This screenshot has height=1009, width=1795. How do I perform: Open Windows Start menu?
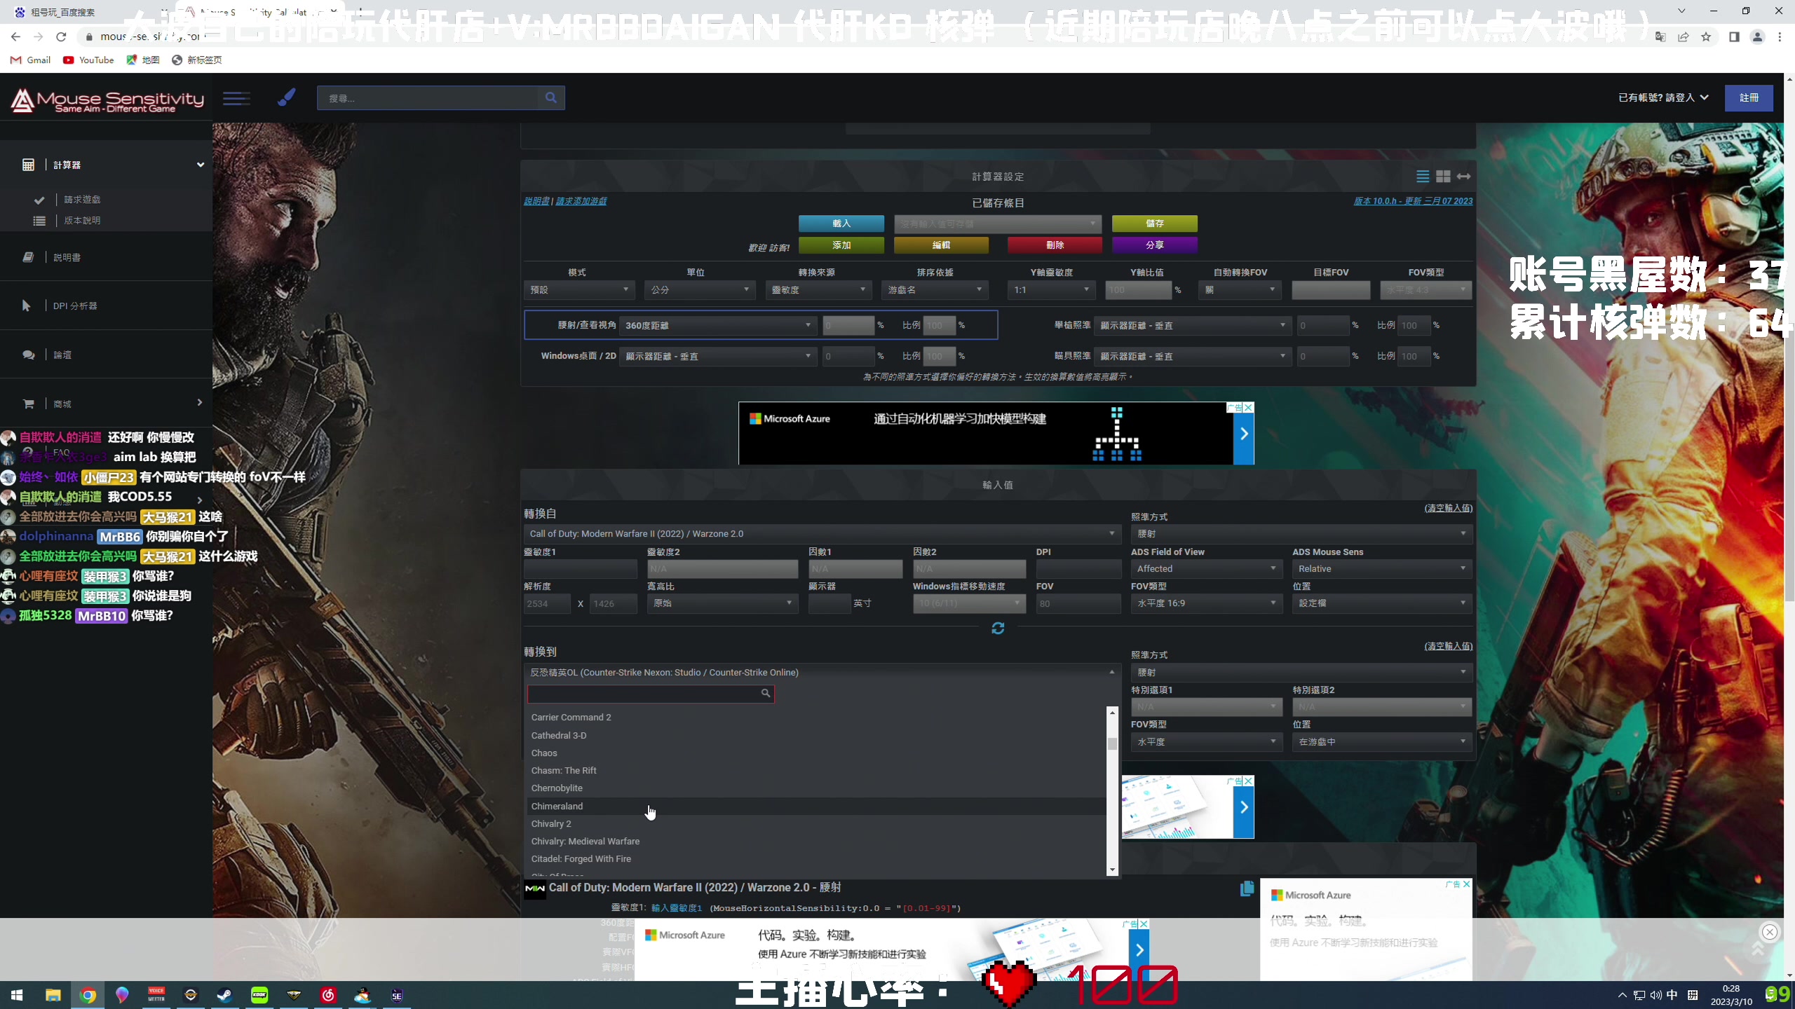(x=18, y=995)
